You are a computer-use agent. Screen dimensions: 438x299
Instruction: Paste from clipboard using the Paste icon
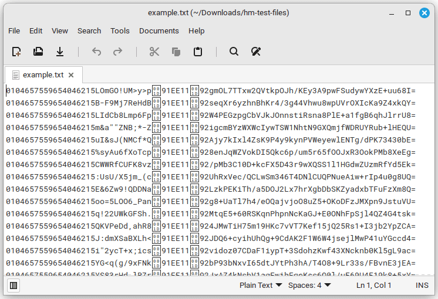197,52
